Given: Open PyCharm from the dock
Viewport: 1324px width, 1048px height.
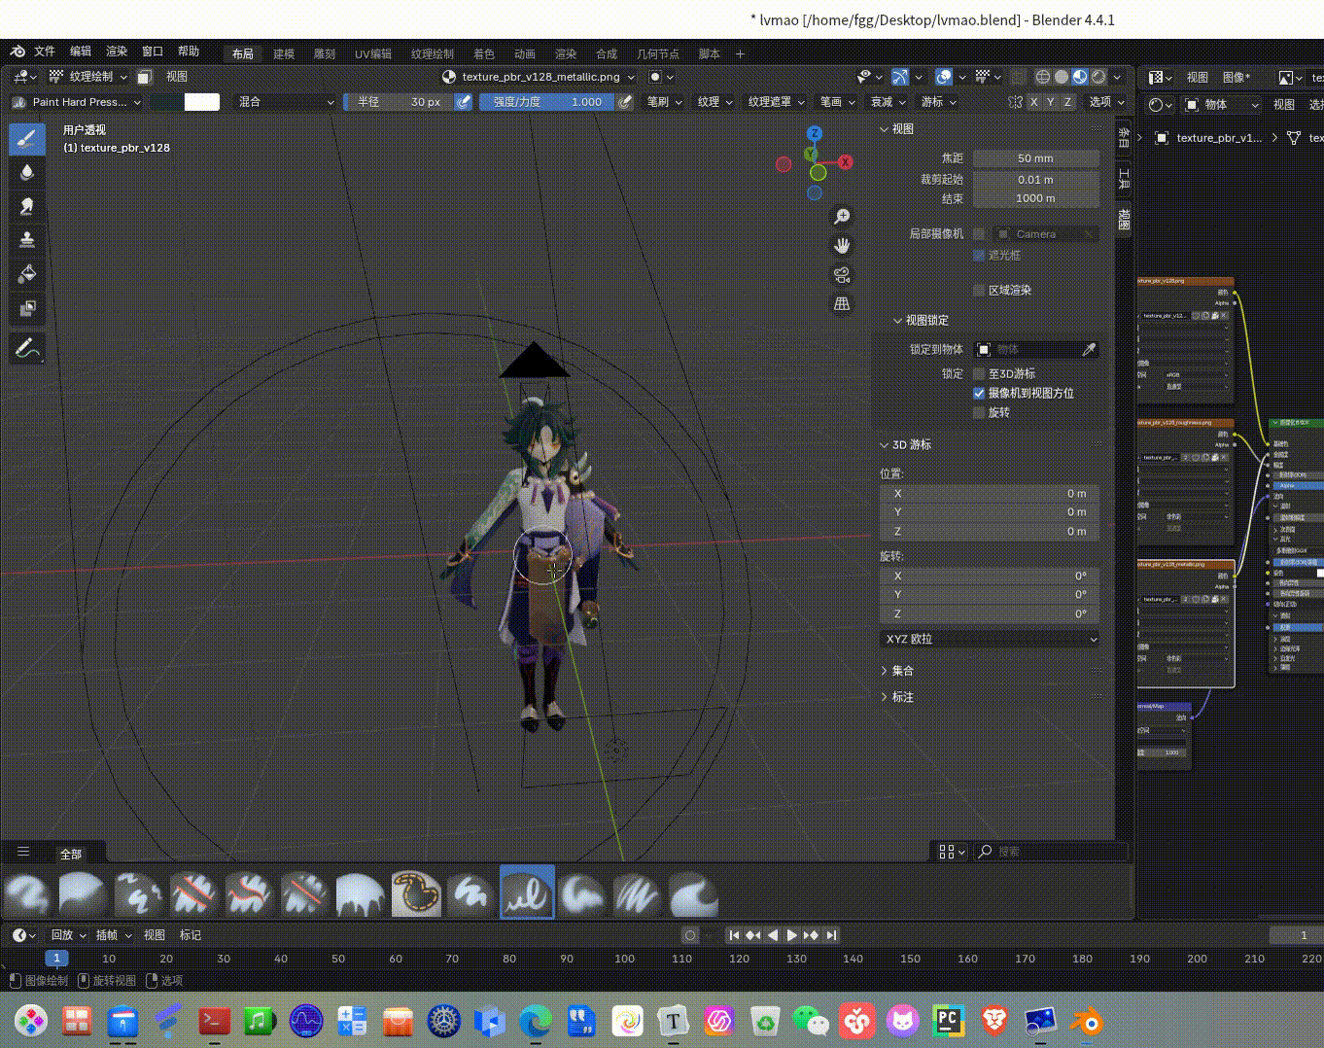Looking at the screenshot, I should 948,1022.
